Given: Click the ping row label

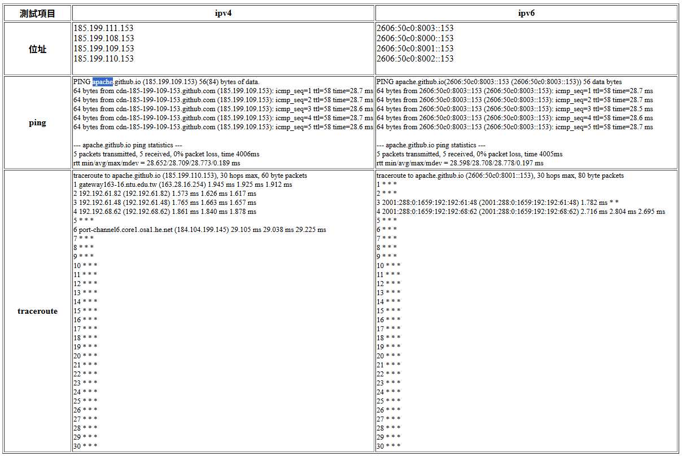Looking at the screenshot, I should [38, 122].
